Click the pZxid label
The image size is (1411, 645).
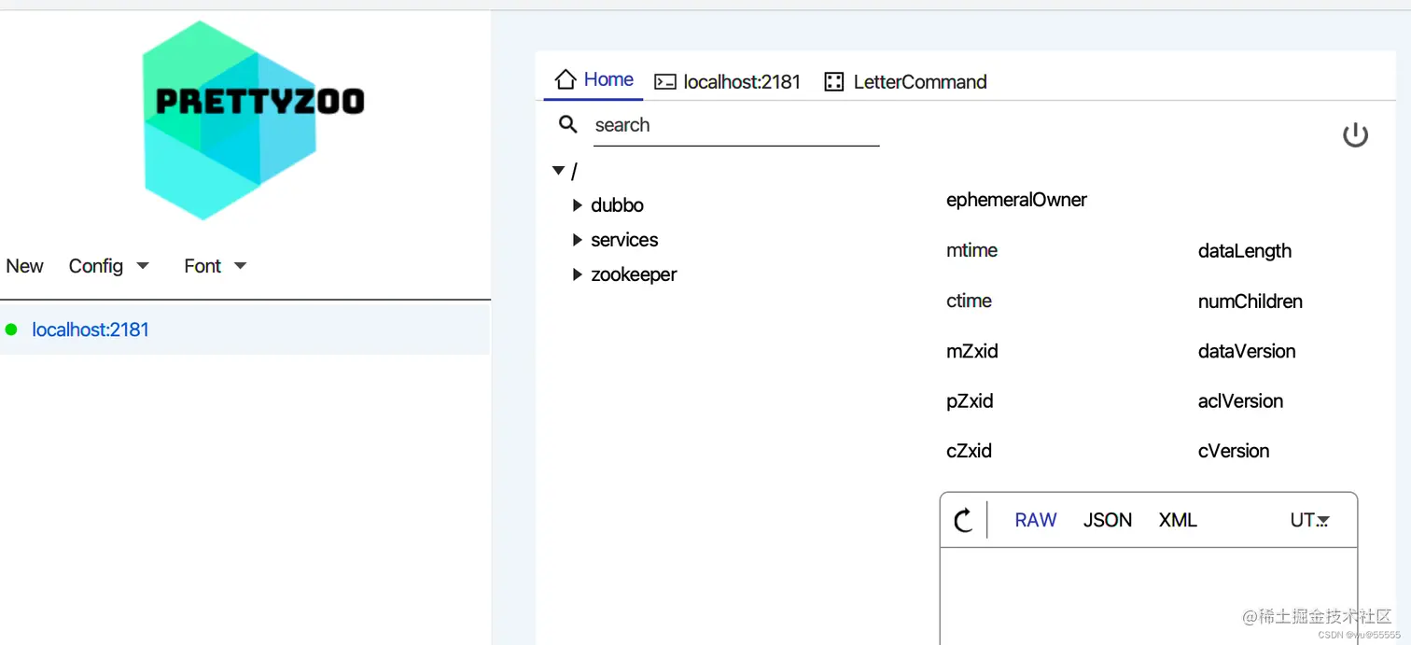click(x=970, y=401)
